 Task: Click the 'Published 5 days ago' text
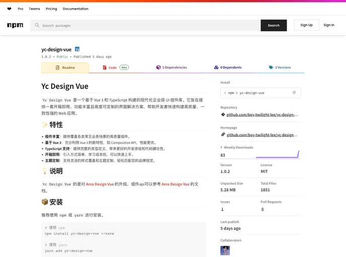click(x=93, y=57)
